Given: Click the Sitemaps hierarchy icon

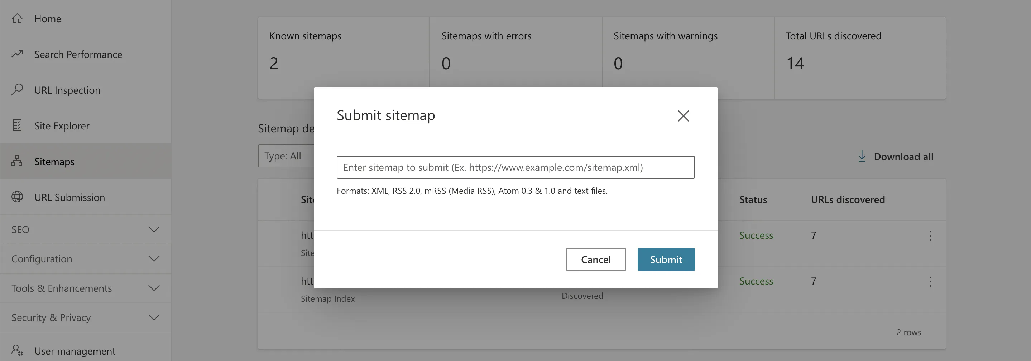Looking at the screenshot, I should click(17, 161).
